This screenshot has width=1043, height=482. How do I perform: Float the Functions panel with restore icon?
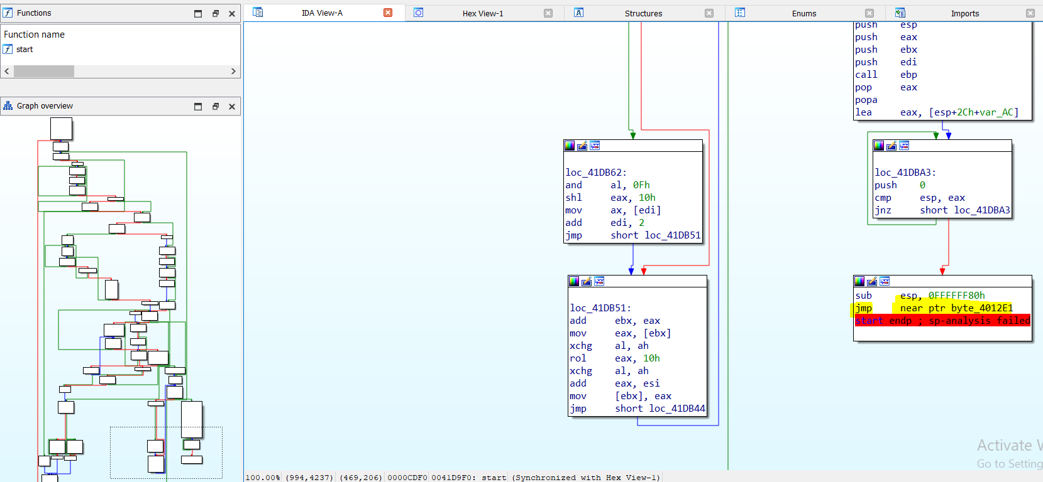click(x=215, y=13)
